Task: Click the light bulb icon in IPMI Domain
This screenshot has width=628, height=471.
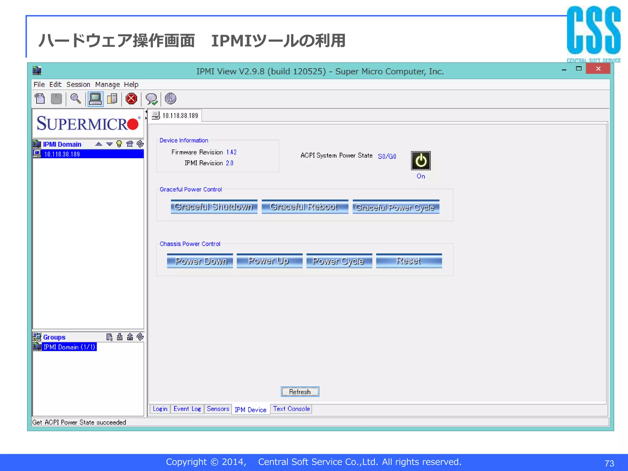Action: pyautogui.click(x=119, y=144)
